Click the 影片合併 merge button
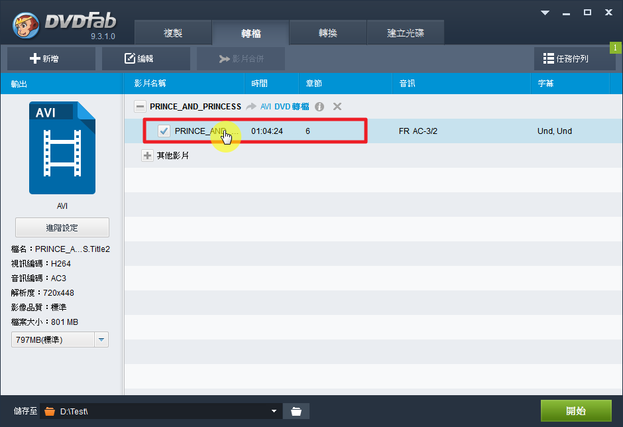This screenshot has height=427, width=623. [241, 59]
